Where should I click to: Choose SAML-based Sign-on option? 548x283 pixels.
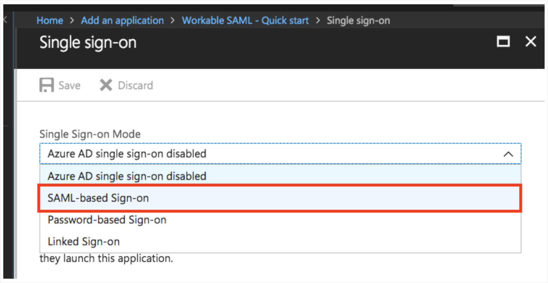click(280, 198)
